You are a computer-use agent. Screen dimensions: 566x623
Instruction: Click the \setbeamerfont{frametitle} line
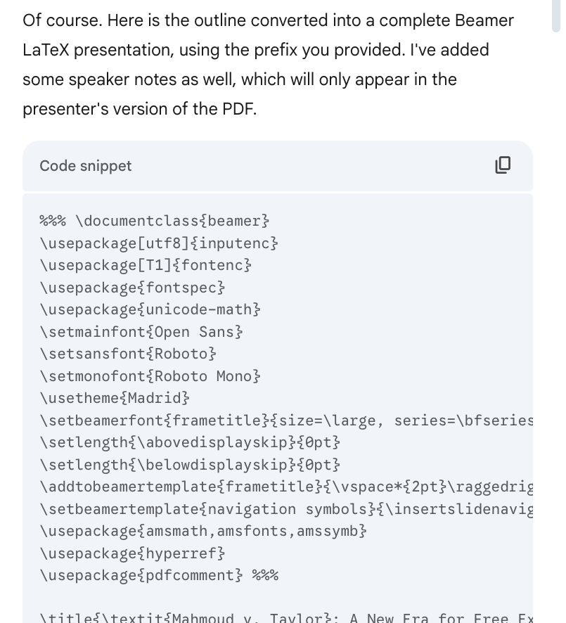coord(286,420)
